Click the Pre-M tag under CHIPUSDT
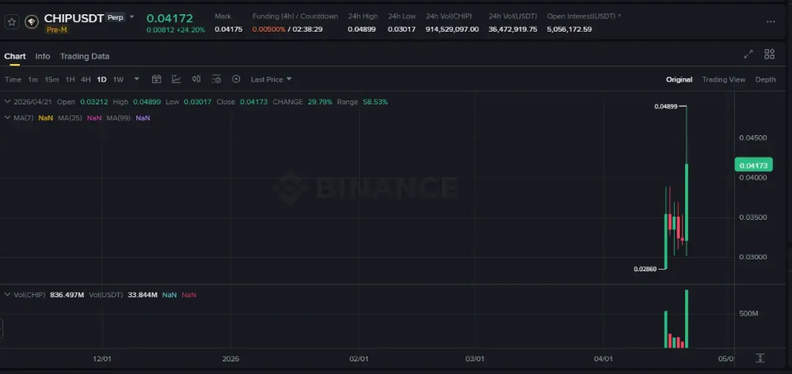792x374 pixels. tap(56, 30)
